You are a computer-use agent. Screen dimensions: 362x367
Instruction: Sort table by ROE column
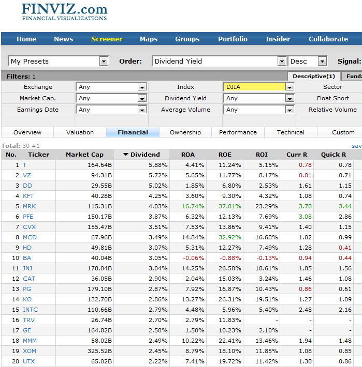(225, 155)
